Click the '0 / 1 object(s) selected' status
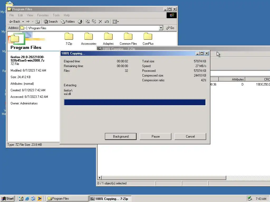 coord(112,183)
